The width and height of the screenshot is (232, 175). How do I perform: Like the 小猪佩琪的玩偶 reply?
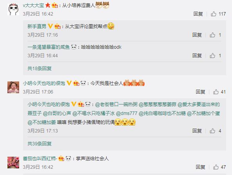(212, 131)
